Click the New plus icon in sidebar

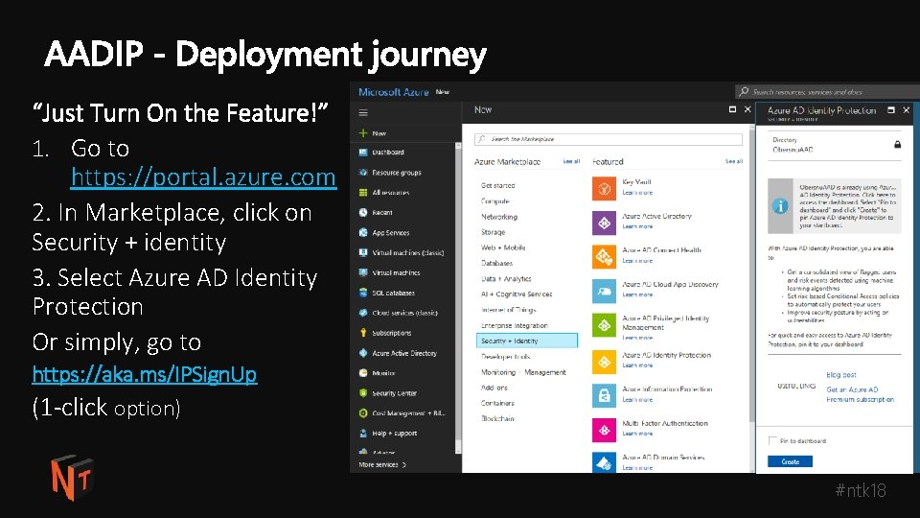363,133
